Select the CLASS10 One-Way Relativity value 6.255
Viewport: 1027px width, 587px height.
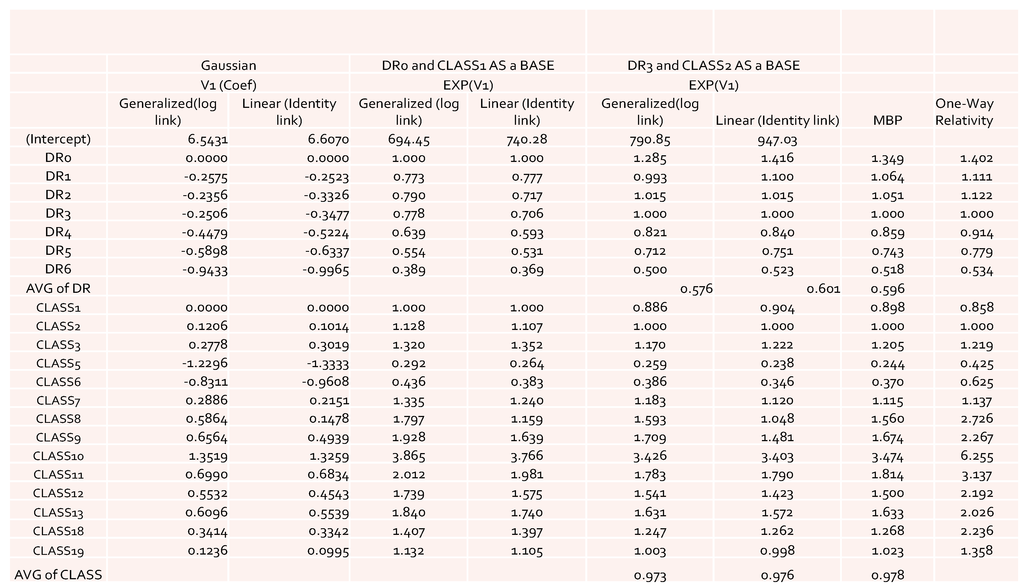[x=977, y=456]
